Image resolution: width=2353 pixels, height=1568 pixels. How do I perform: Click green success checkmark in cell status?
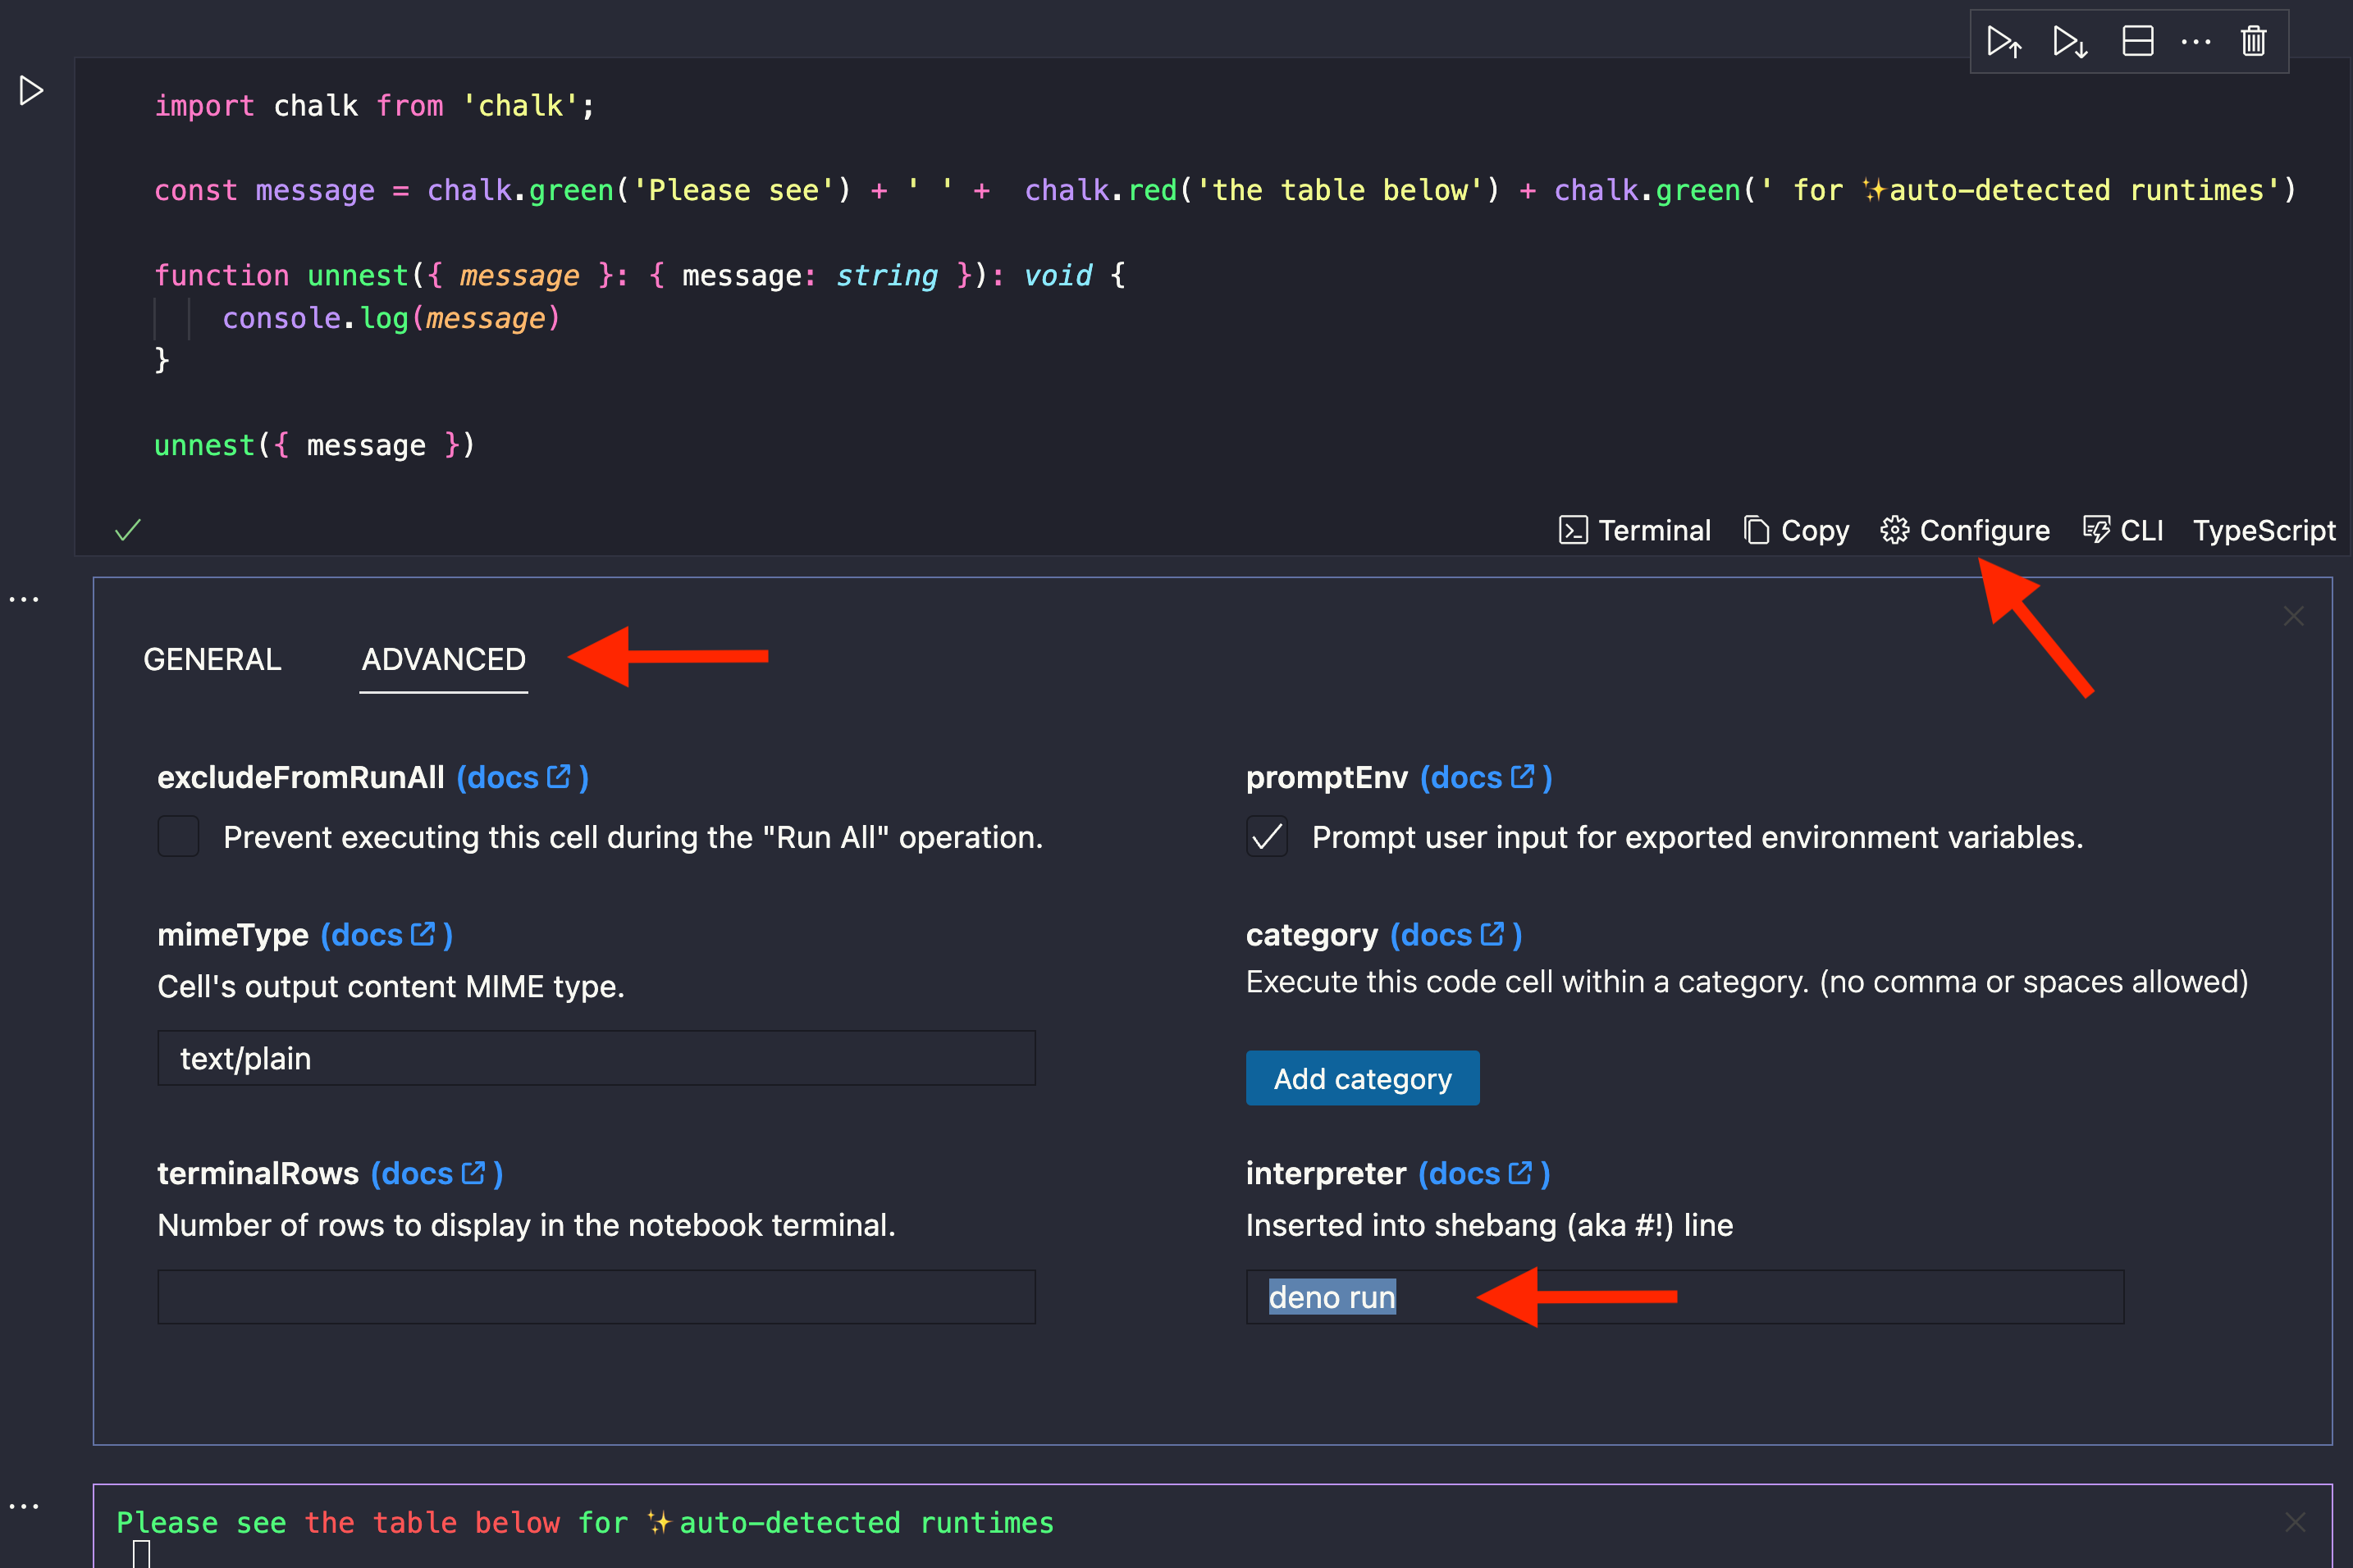pos(128,530)
